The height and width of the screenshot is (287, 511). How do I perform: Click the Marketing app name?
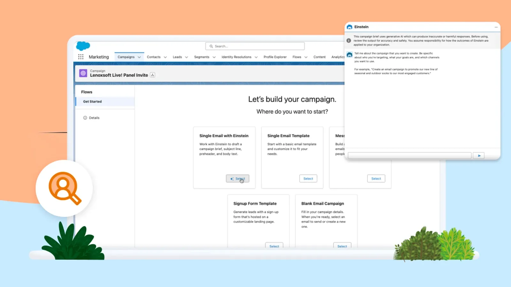pyautogui.click(x=99, y=57)
